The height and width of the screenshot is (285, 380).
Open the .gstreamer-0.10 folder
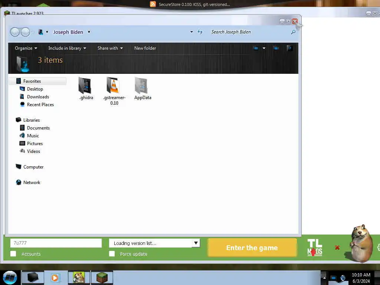pos(114,91)
